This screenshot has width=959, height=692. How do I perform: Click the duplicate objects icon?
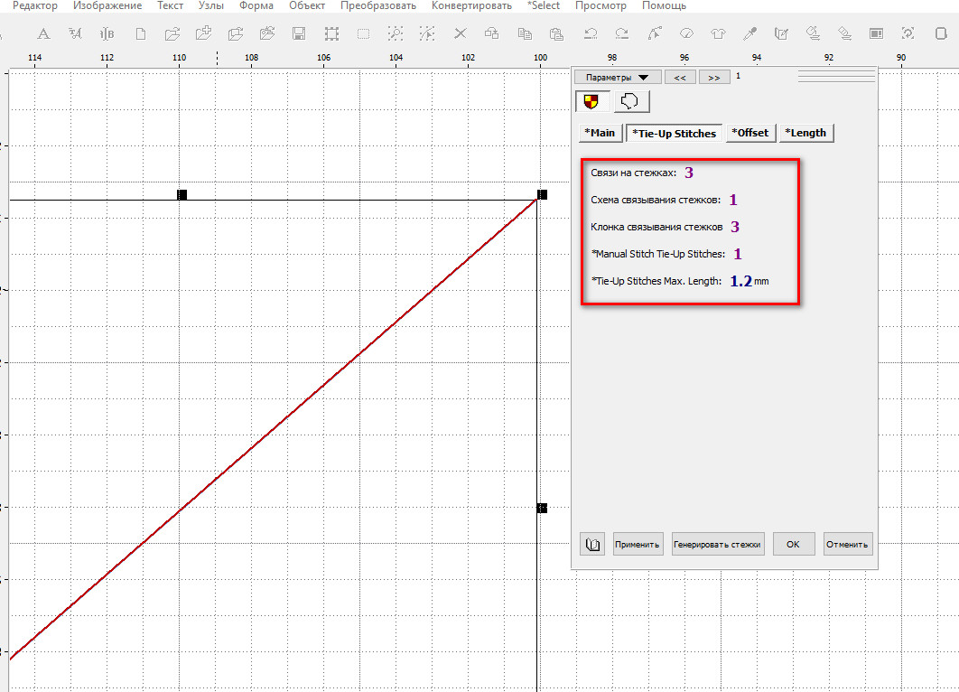[x=492, y=33]
